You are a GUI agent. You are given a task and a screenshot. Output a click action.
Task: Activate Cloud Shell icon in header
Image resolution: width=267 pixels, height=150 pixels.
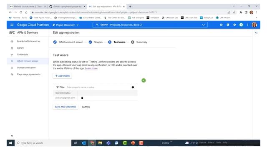[x=228, y=25]
